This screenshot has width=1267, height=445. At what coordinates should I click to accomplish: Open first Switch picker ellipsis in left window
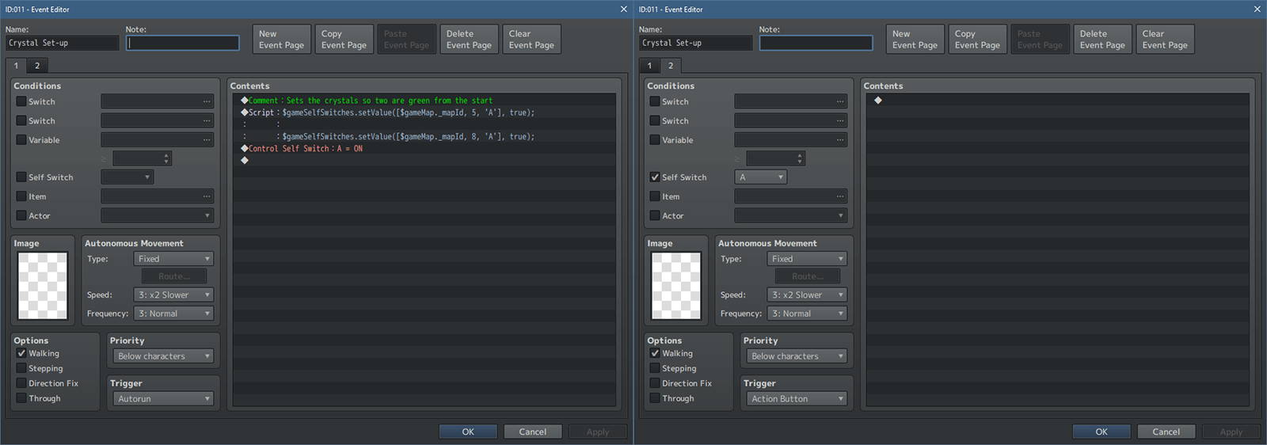point(207,101)
